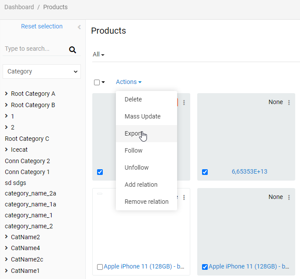Screen dimensions: 300x279
Task: Open the checked Apple iPhone 11 product link
Action: pos(249,266)
